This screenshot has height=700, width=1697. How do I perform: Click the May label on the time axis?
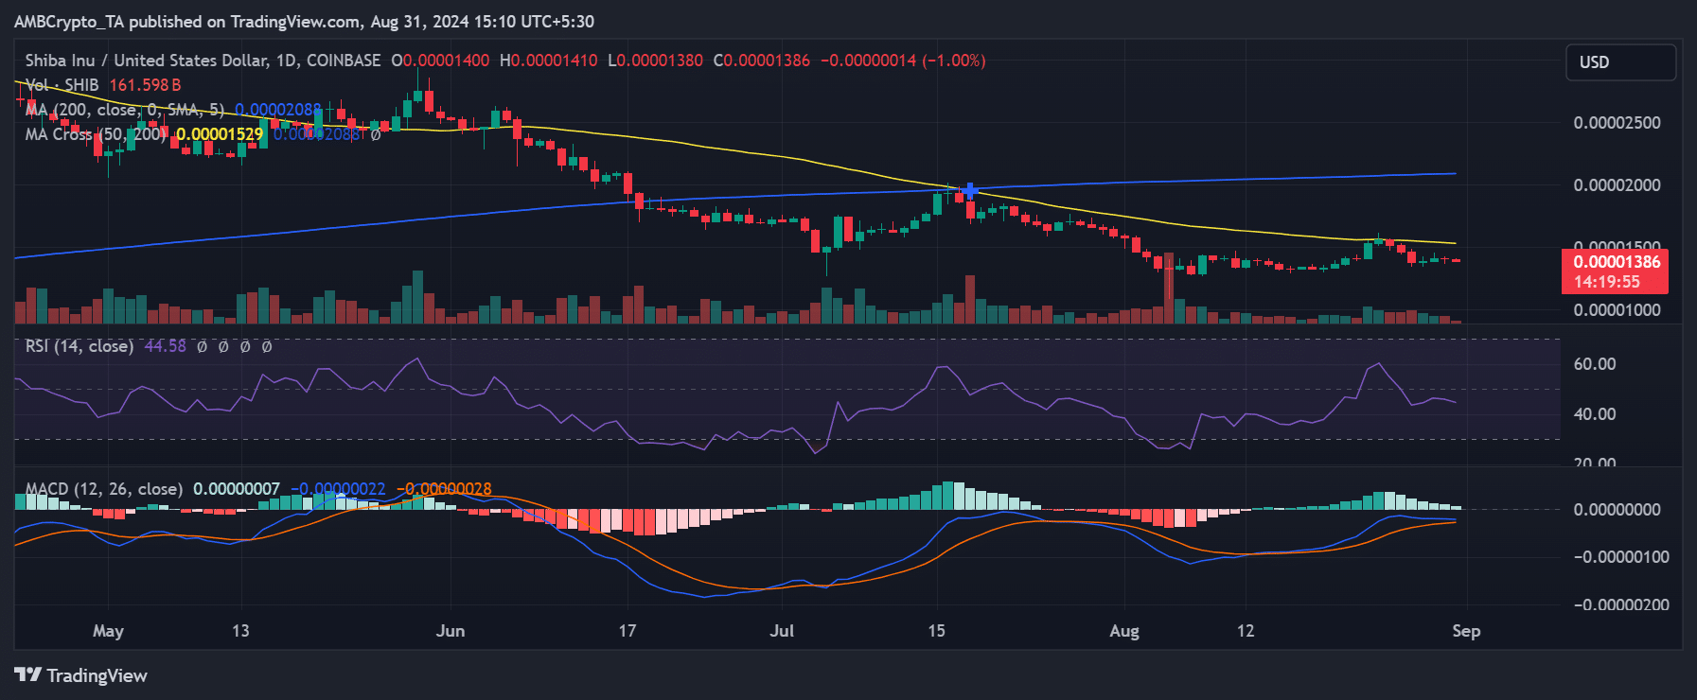pos(108,631)
